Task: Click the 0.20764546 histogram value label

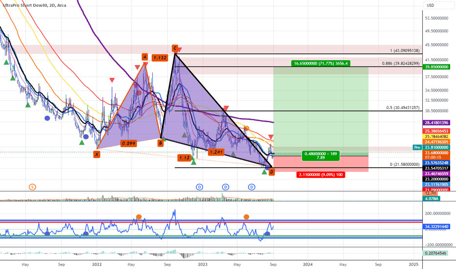Action: tap(435, 253)
